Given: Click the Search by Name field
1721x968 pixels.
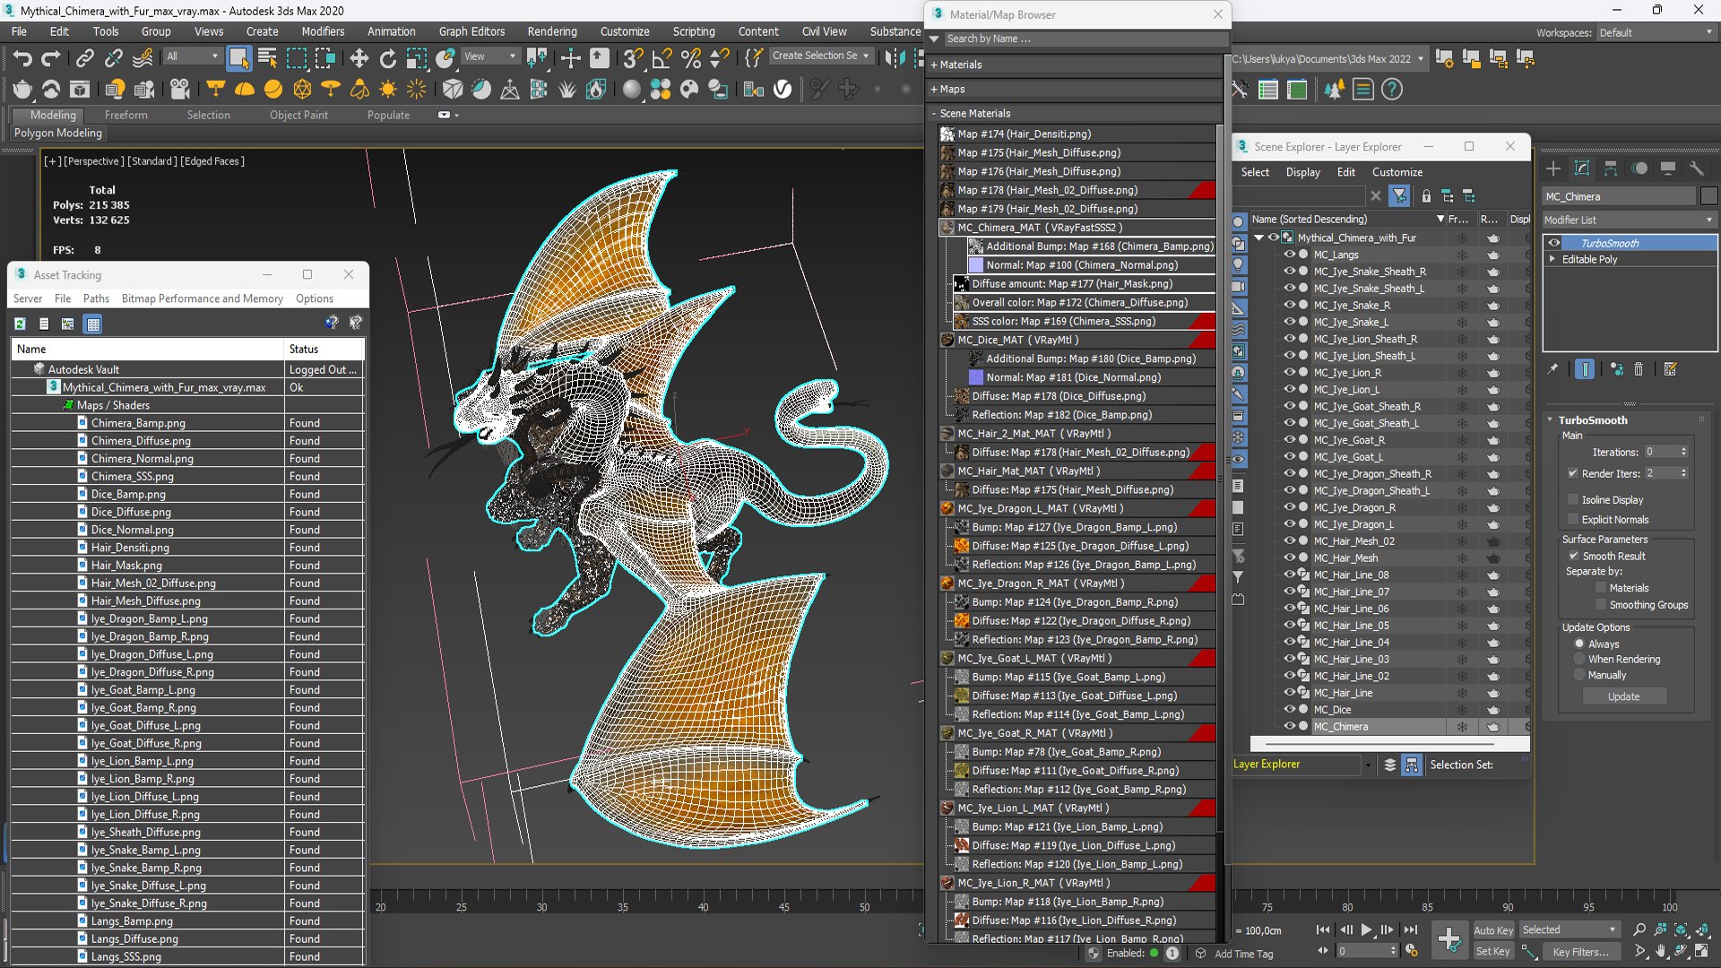Looking at the screenshot, I should coord(1085,39).
